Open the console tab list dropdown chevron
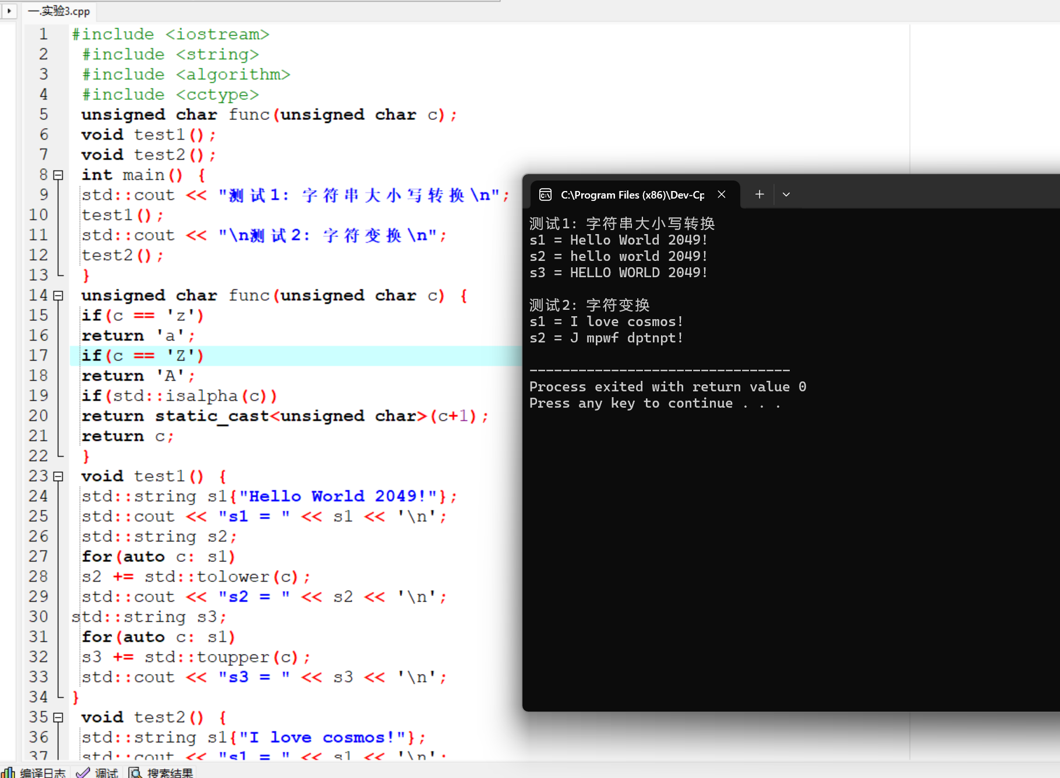The width and height of the screenshot is (1060, 778). tap(786, 194)
